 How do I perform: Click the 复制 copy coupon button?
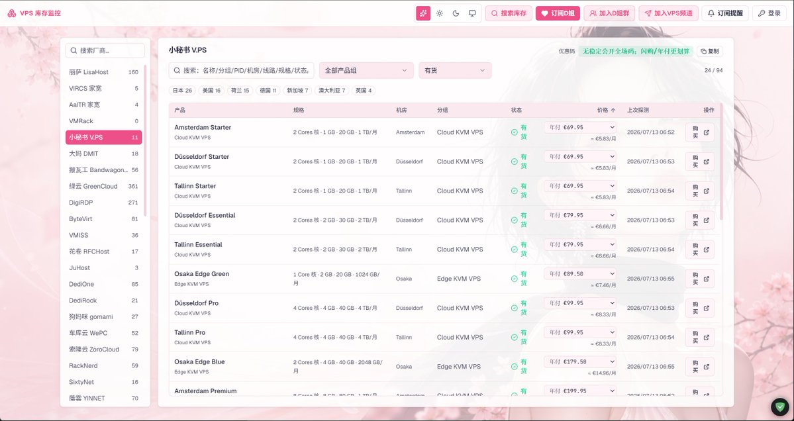710,51
